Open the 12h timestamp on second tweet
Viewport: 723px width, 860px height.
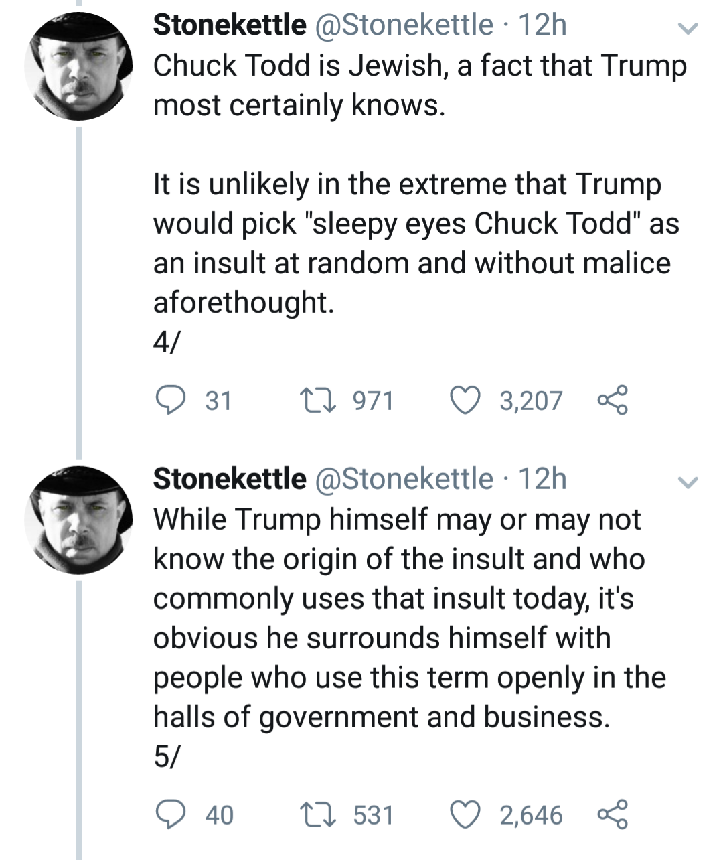point(542,480)
